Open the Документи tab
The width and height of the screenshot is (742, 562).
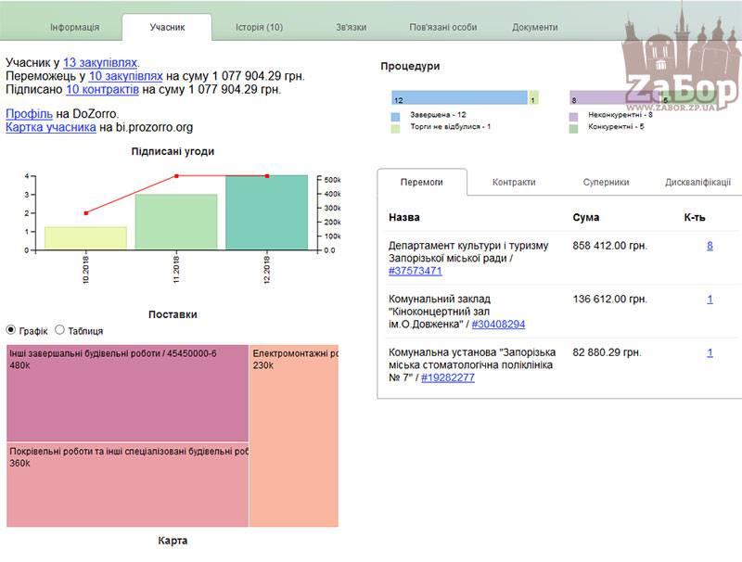click(535, 27)
